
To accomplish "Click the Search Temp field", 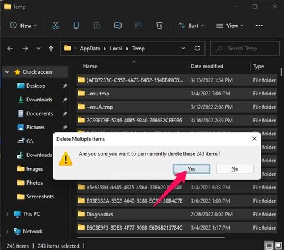I will [x=245, y=49].
